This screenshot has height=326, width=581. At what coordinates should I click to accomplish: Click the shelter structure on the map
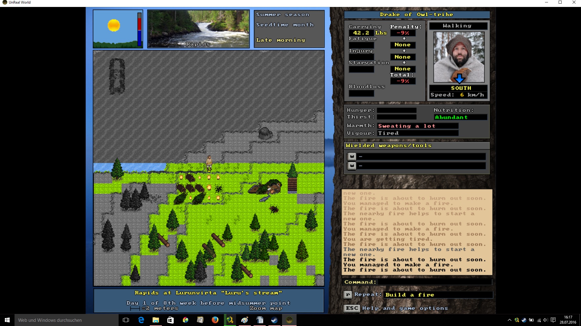(x=266, y=187)
